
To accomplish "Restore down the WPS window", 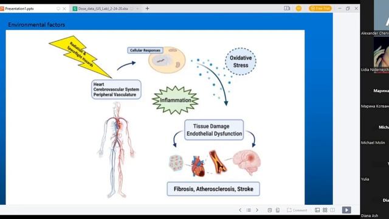I will 348,8.
